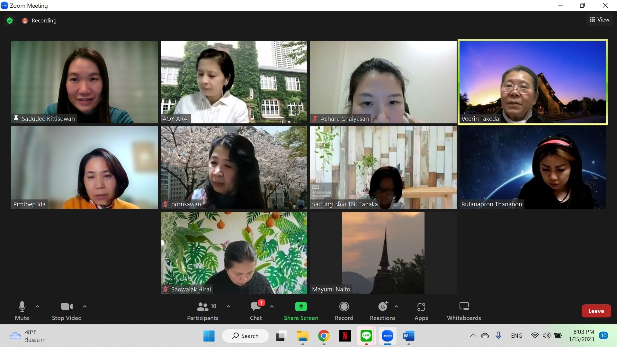
Task: Click the Share Screen button
Action: pos(301,311)
